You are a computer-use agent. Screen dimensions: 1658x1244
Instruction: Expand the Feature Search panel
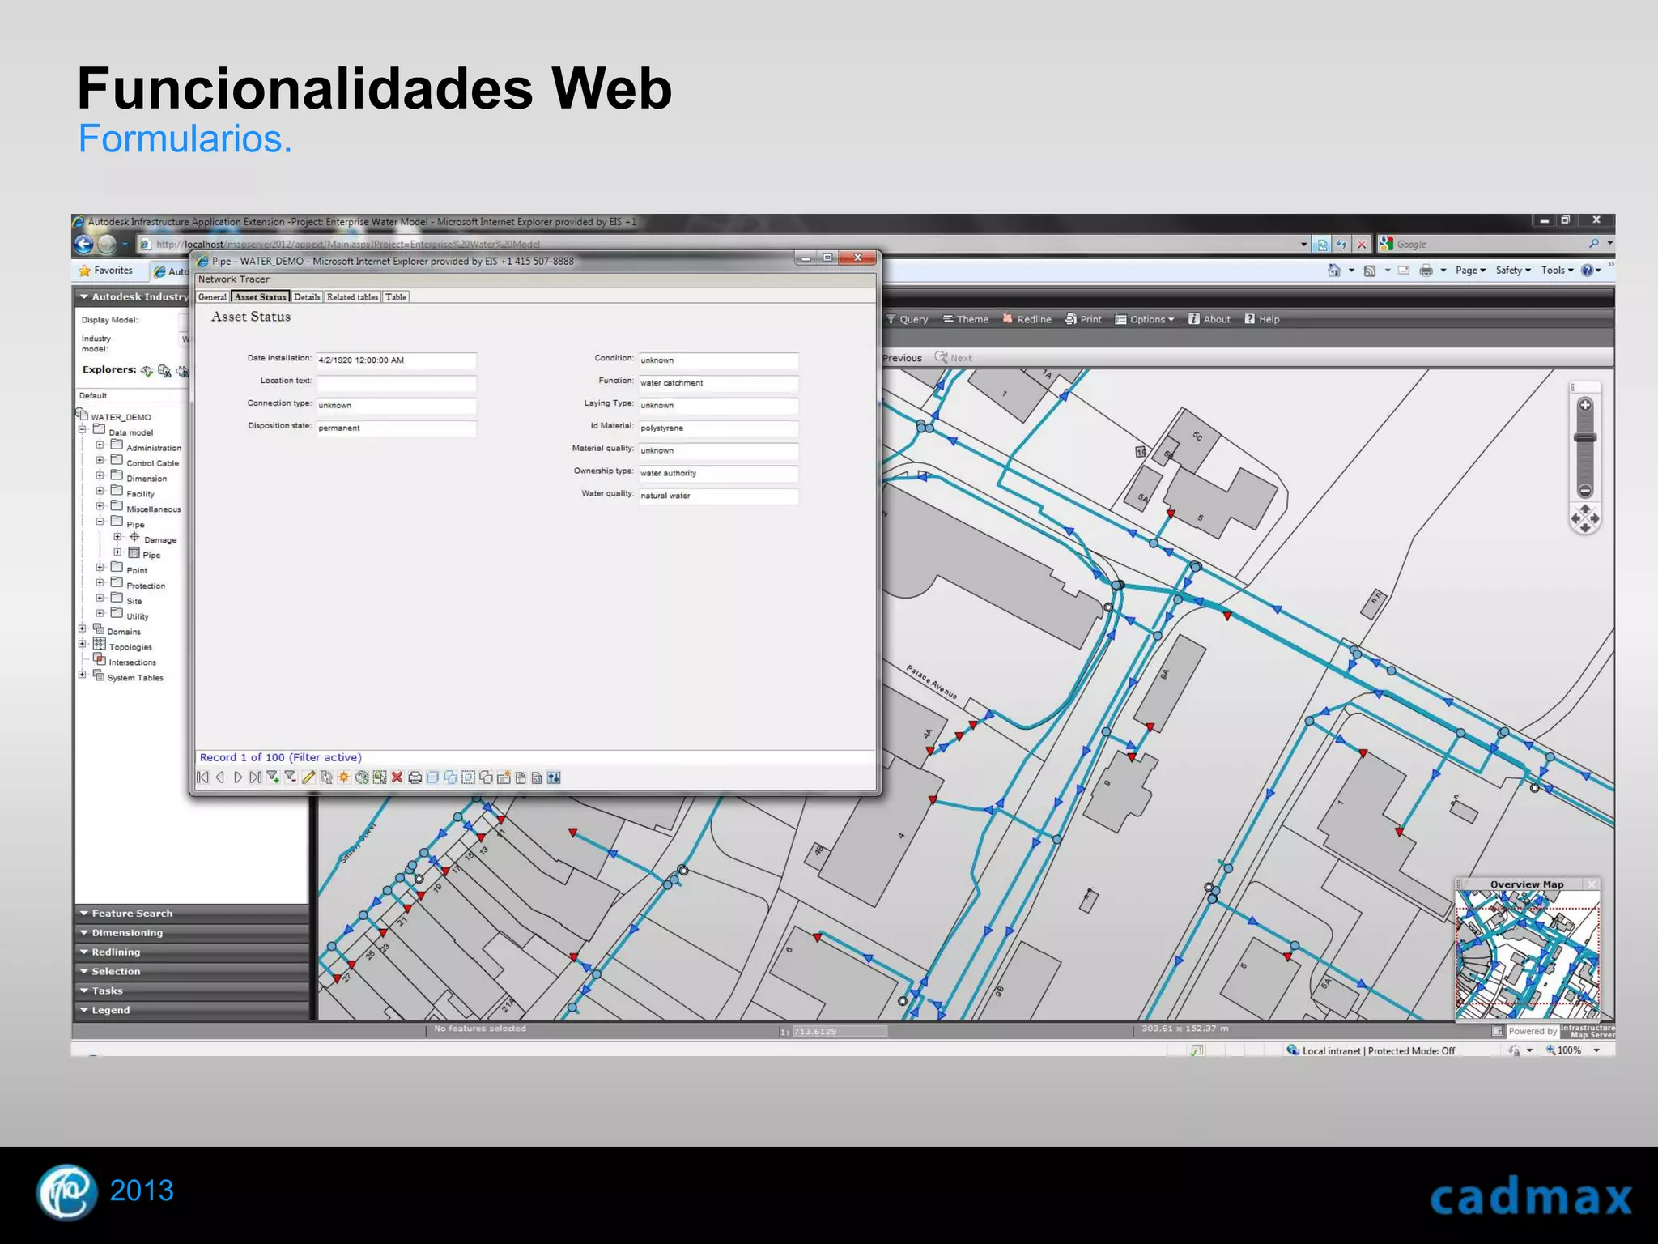[x=192, y=914]
